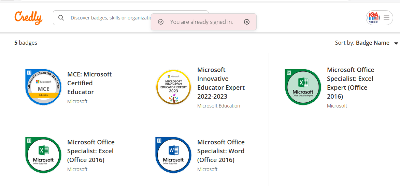Click Microsoft Office Specialist: Excel (Office 2016) title
Screen dimensions: 400x186
91,151
